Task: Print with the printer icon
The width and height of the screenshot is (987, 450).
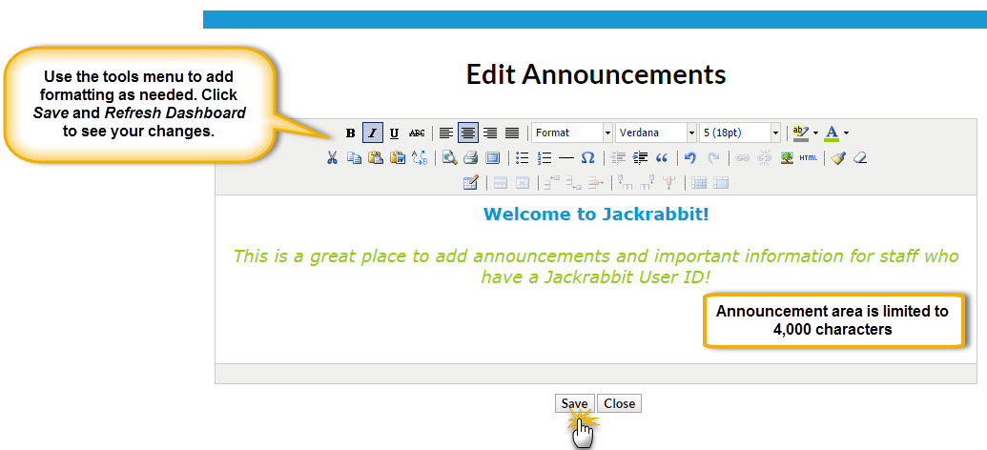Action: [471, 158]
